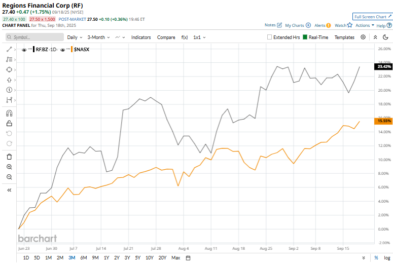Image resolution: width=393 pixels, height=265 pixels.
Task: Select the Max time range
Action: click(x=175, y=258)
